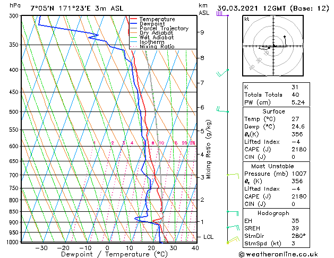334x258 pixels.
Task: Click the green wind barb at 850 hPa
Action: (233, 213)
